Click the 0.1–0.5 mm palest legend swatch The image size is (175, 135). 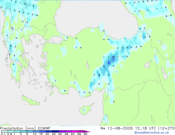tap(5, 131)
